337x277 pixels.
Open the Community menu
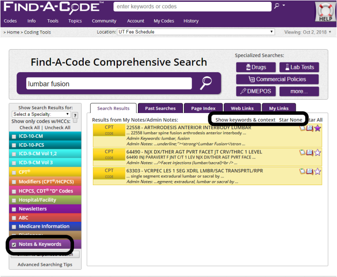click(104, 21)
